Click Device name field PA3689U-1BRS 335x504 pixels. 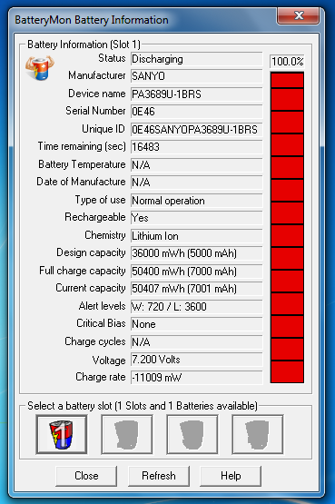(x=197, y=94)
